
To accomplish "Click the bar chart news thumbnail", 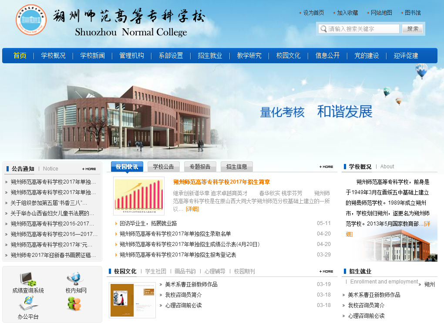I will (x=139, y=196).
